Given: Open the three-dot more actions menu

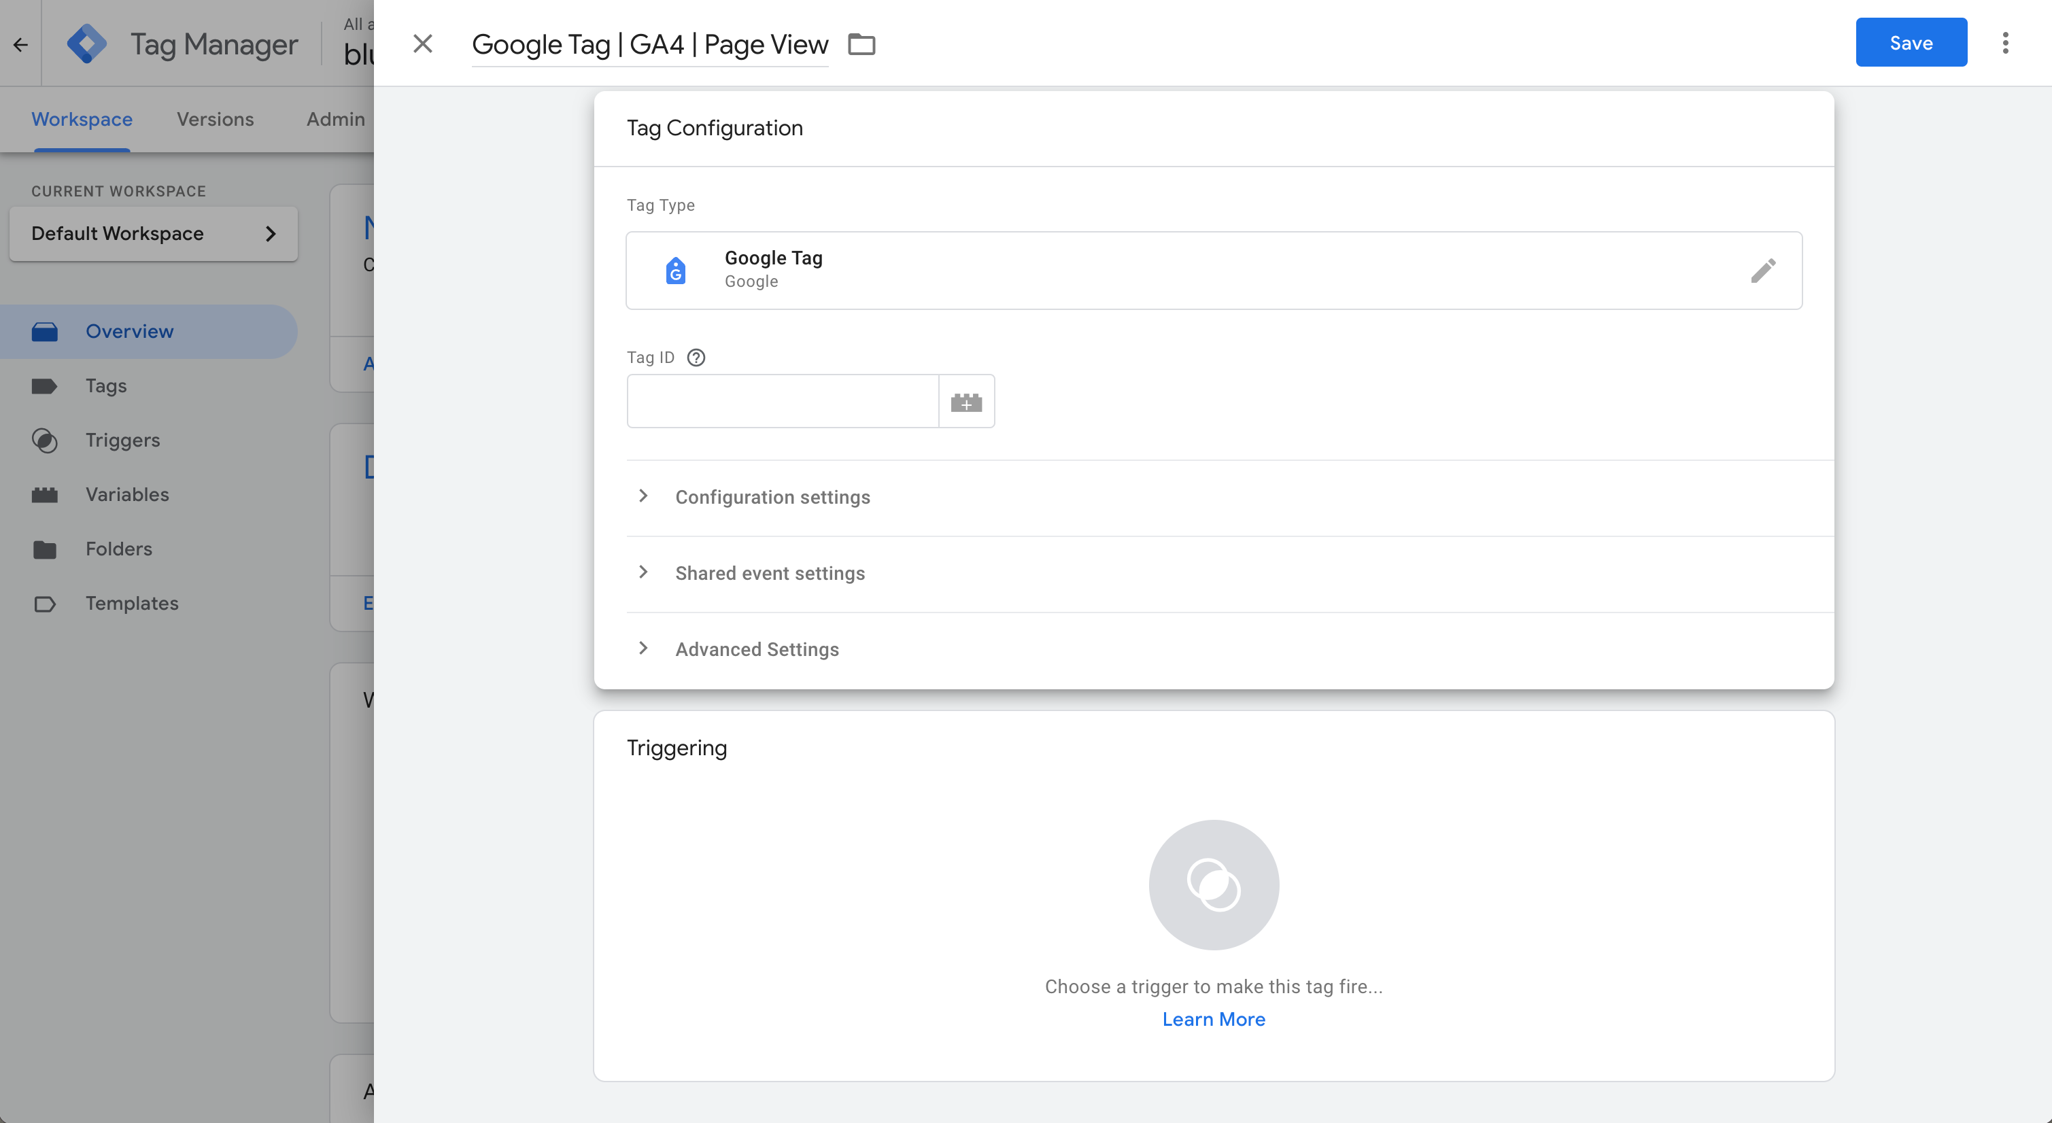Looking at the screenshot, I should pos(2005,43).
